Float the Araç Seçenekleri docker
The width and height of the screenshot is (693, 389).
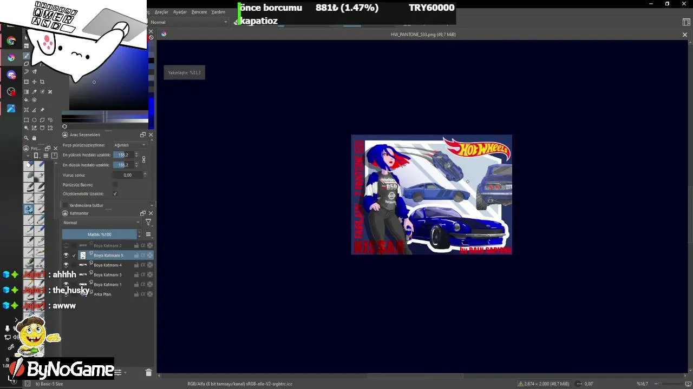coord(143,135)
